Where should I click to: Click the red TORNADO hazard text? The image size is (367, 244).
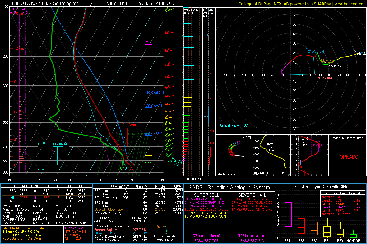pos(348,157)
